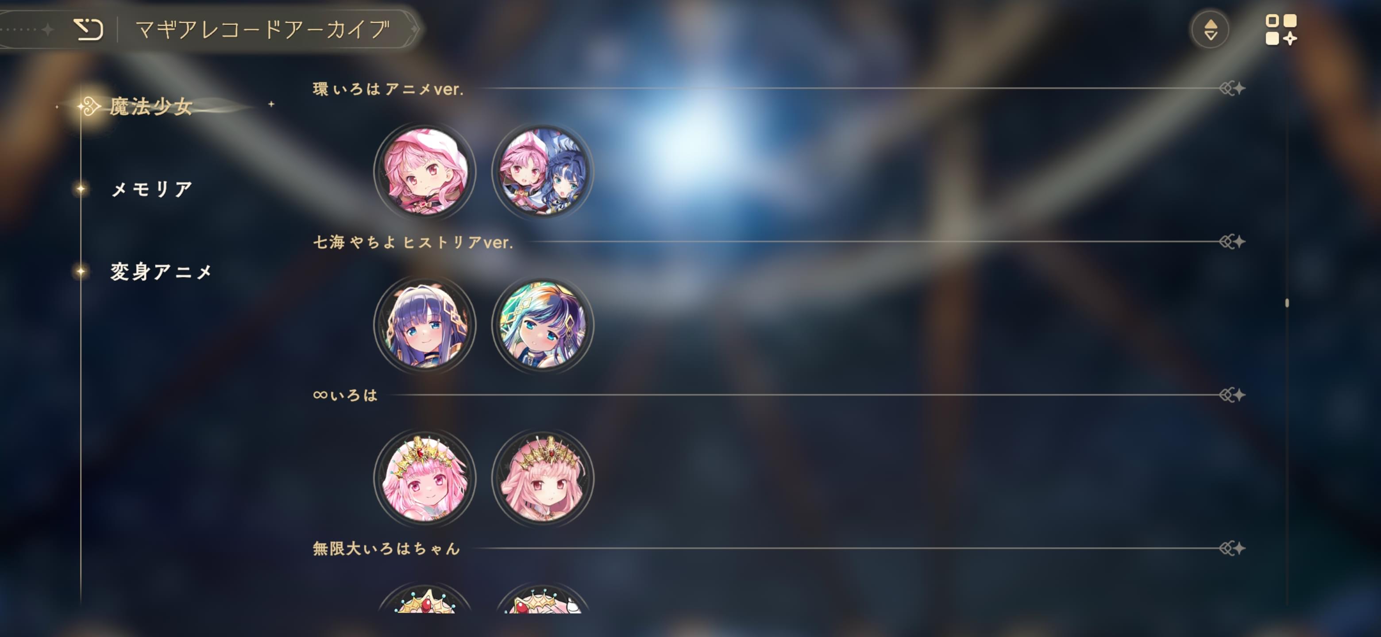Screen dimensions: 1381x637
Task: Select second ∞いろは crowned portrait
Action: click(x=543, y=478)
